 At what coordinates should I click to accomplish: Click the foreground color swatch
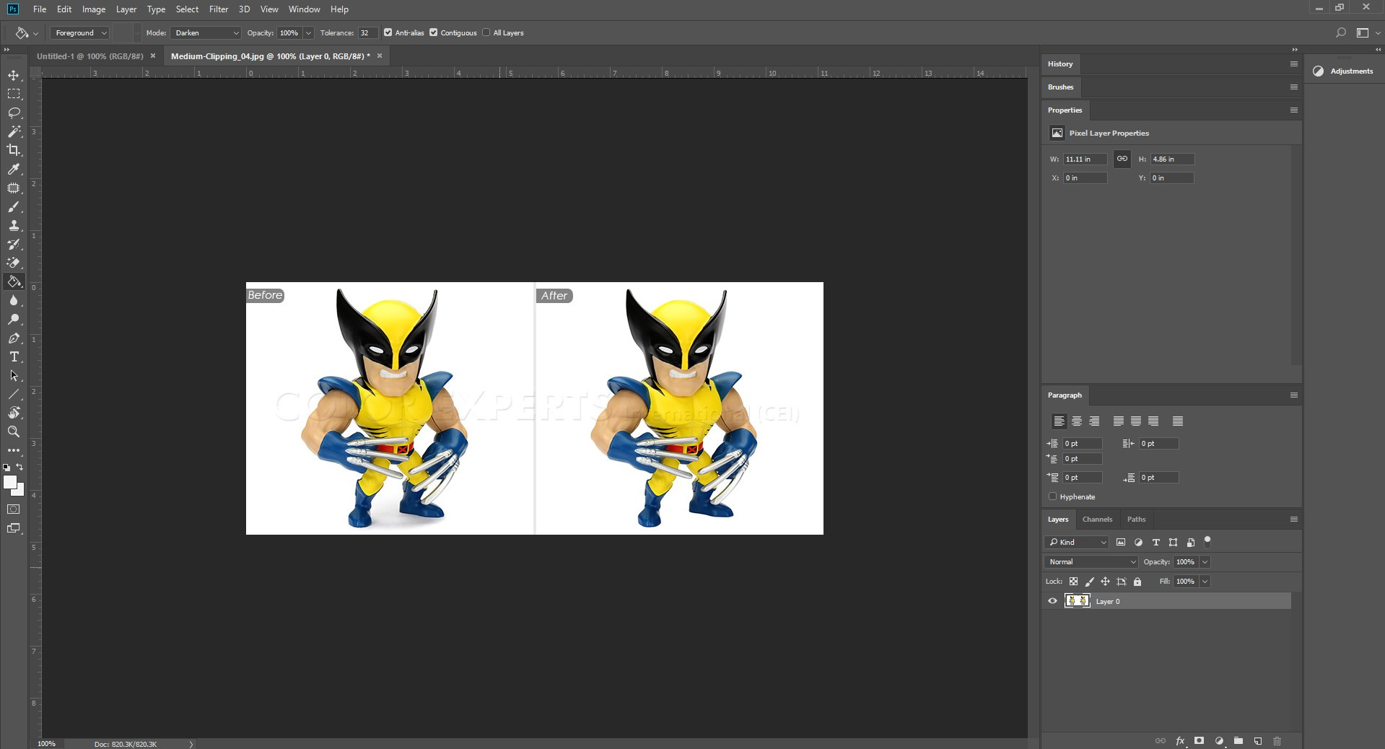coord(9,483)
